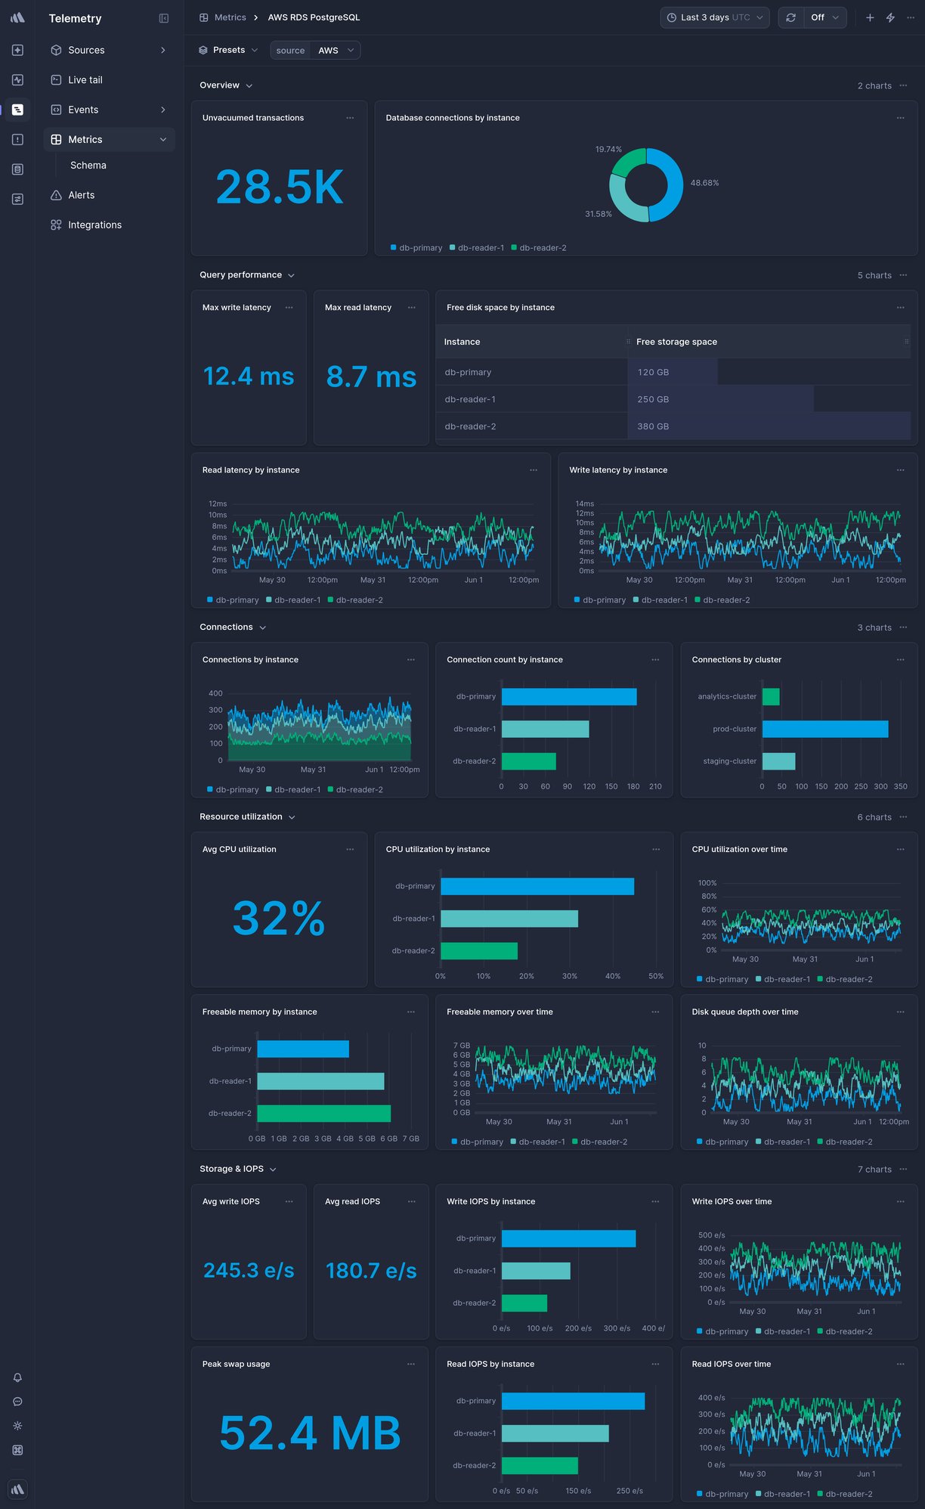Image resolution: width=925 pixels, height=1509 pixels.
Task: Click AWS RDS PostgreSQL breadcrumb title
Action: coord(314,17)
